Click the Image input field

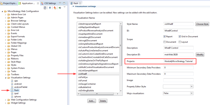[x=178, y=80]
